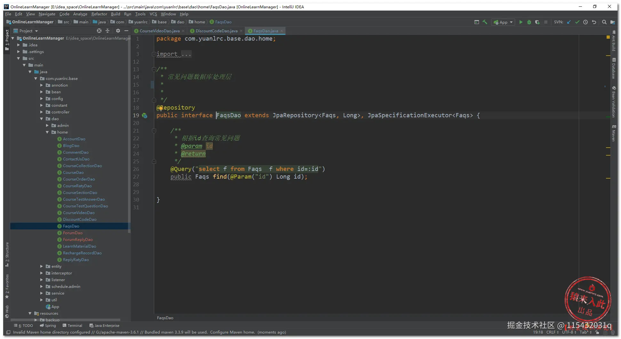
Task: Open the Refactor menu
Action: (x=99, y=14)
